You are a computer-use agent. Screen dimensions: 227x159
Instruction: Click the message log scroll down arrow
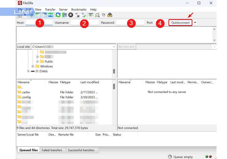click(x=214, y=40)
